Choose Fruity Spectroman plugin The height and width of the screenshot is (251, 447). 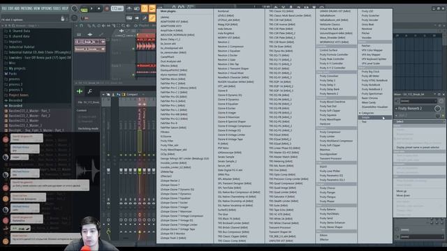(x=372, y=93)
